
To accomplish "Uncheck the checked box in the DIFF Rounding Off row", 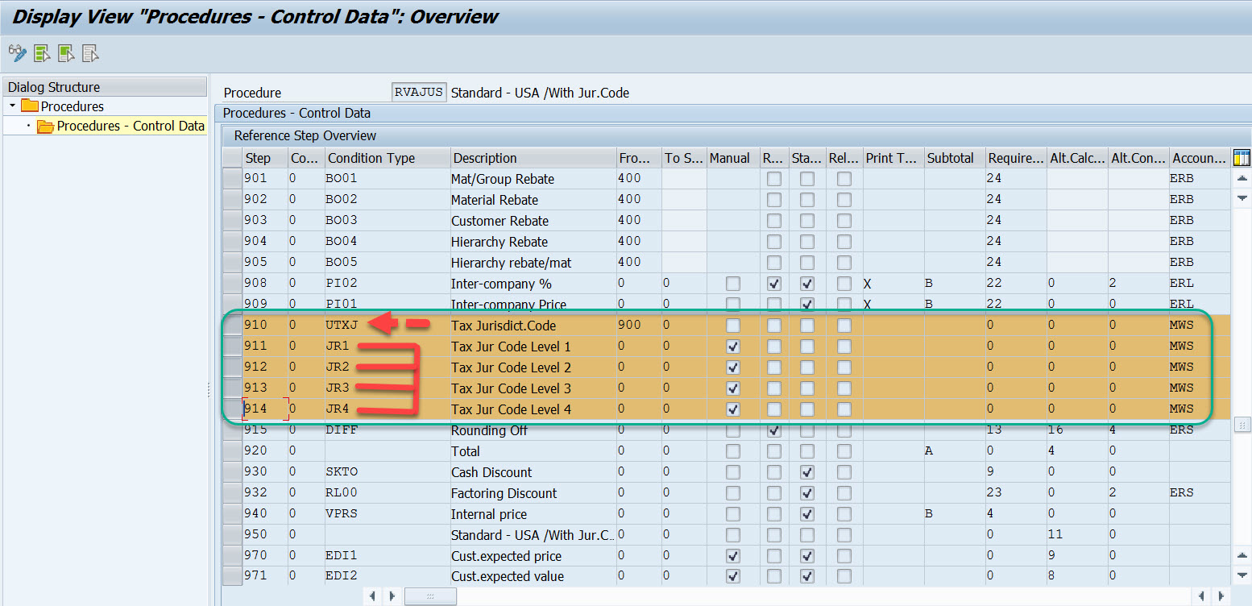I will tap(774, 430).
